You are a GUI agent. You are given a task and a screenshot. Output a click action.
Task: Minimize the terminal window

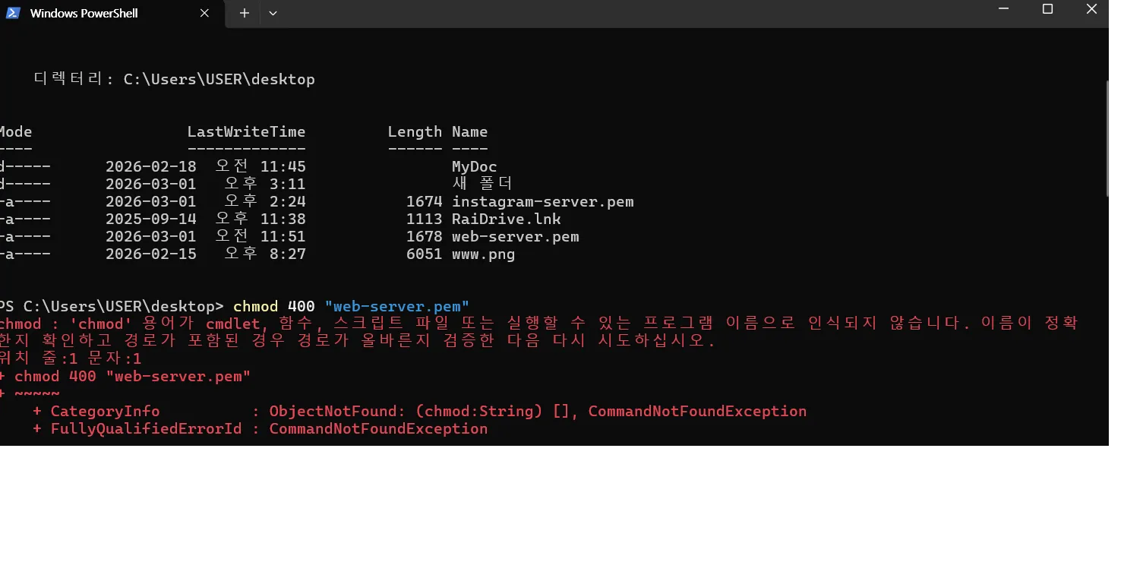point(1002,9)
